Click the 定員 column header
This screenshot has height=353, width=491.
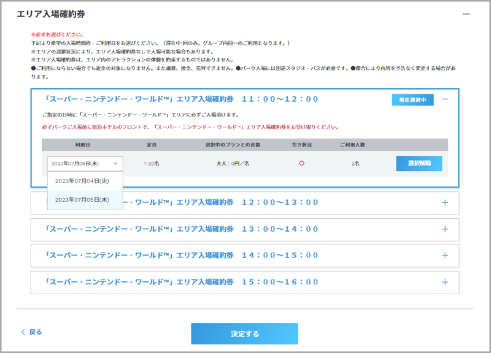(152, 145)
